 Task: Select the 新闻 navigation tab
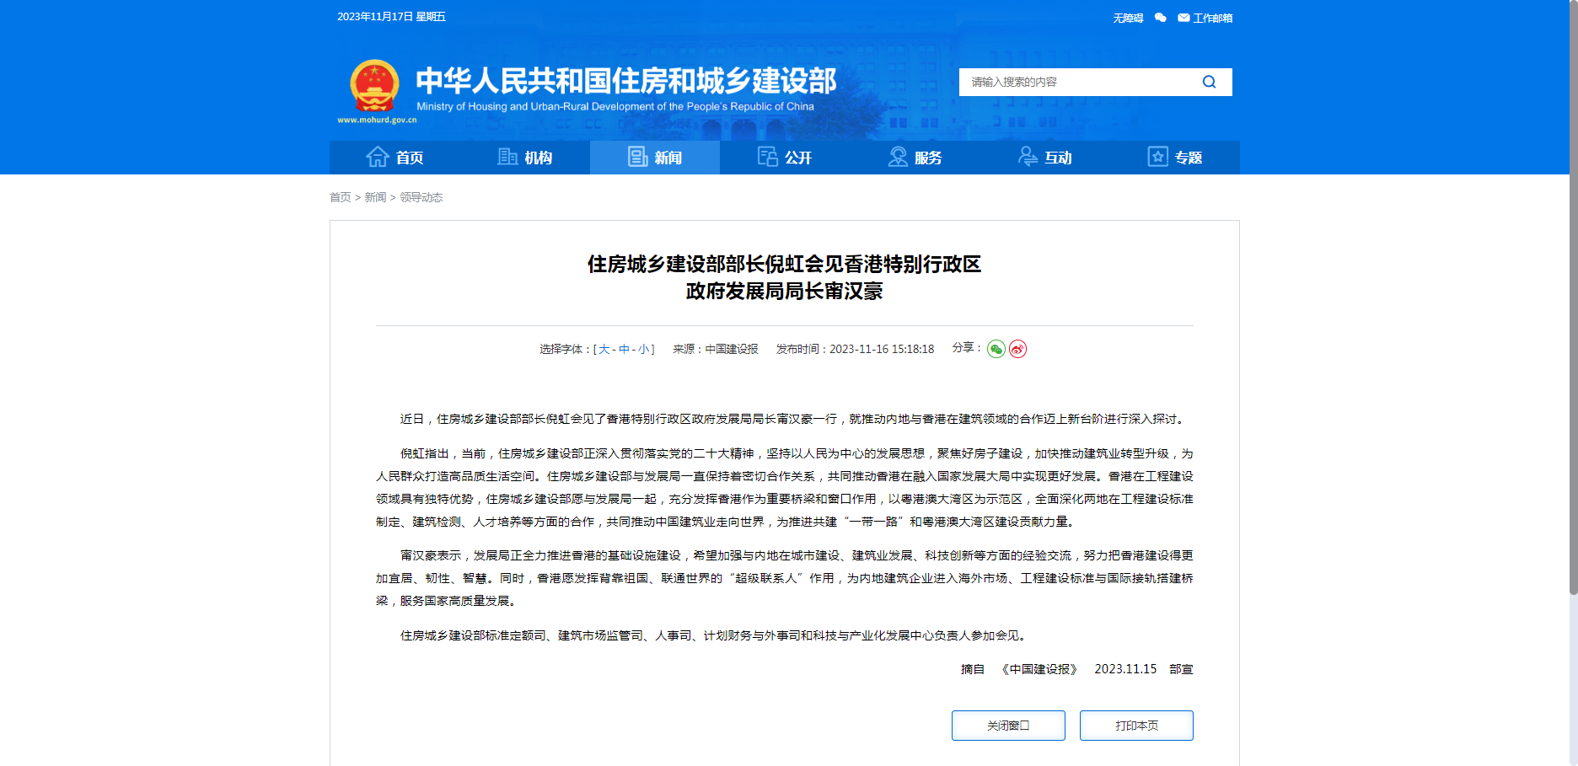pos(655,158)
